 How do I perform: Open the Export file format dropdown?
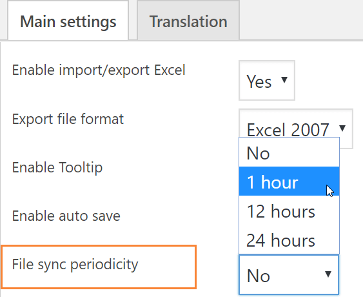[x=296, y=123]
